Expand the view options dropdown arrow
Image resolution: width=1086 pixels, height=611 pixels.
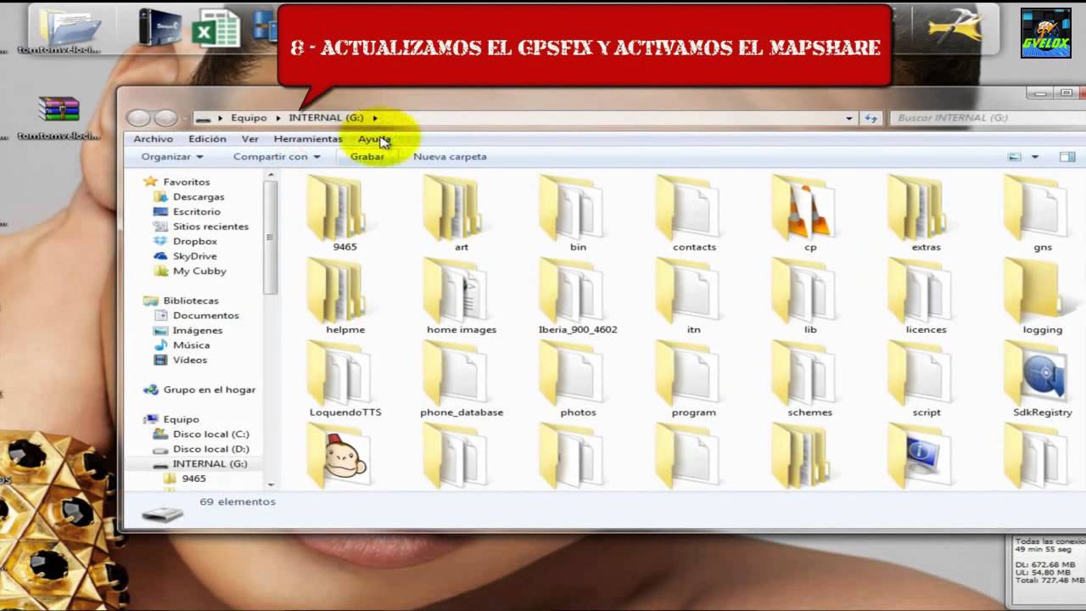tap(1034, 157)
